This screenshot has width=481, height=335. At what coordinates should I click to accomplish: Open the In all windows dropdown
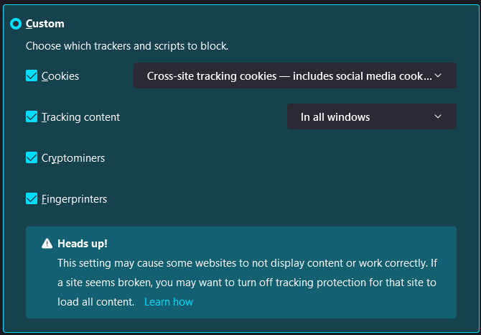click(x=363, y=116)
